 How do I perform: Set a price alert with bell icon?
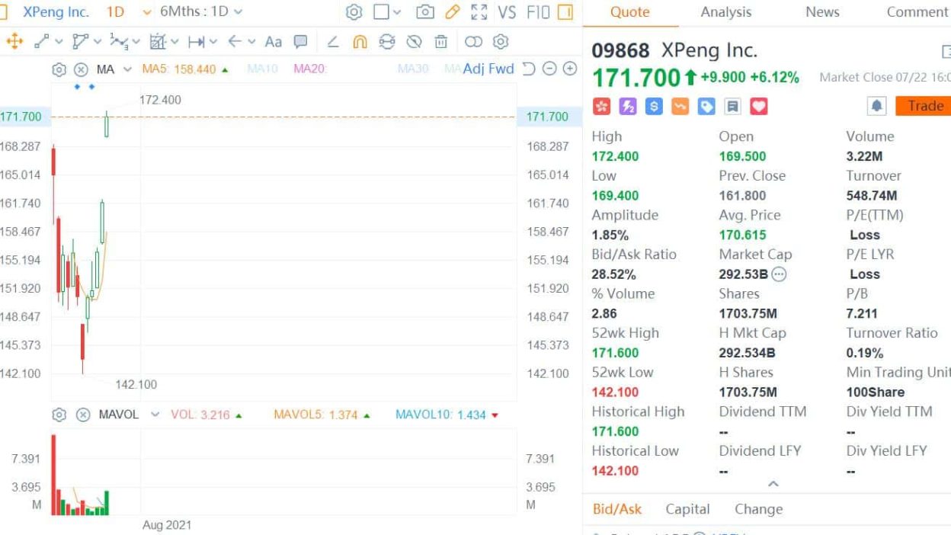pos(876,106)
